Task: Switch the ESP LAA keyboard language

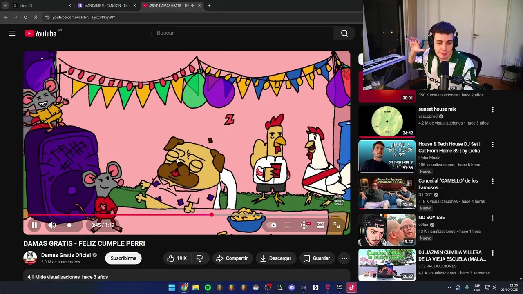Action: (x=477, y=287)
